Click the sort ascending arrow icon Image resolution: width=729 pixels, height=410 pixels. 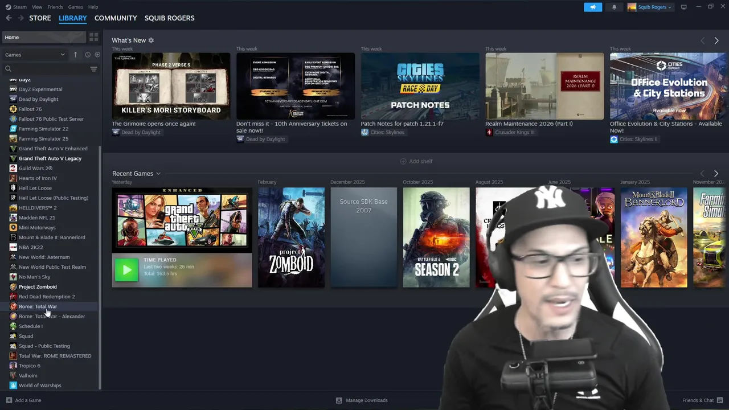75,55
